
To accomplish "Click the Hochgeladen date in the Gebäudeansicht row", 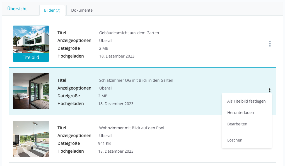I will [117, 56].
